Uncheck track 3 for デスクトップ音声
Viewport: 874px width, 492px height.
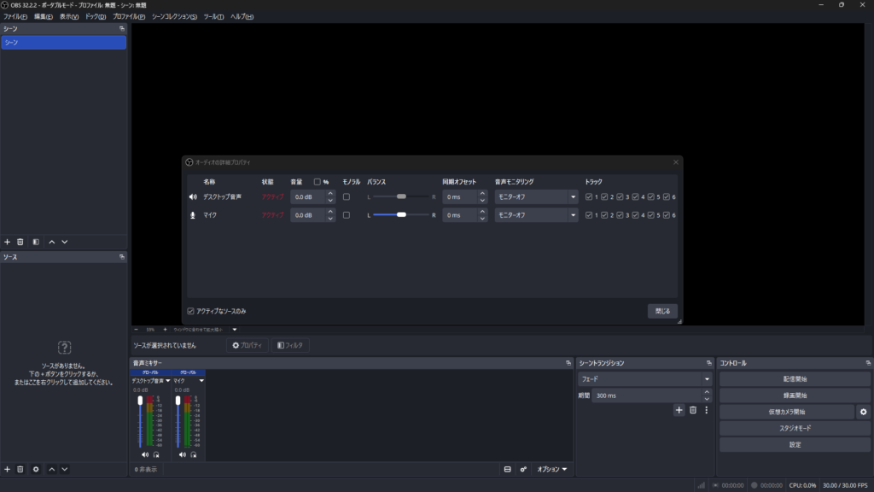[620, 197]
